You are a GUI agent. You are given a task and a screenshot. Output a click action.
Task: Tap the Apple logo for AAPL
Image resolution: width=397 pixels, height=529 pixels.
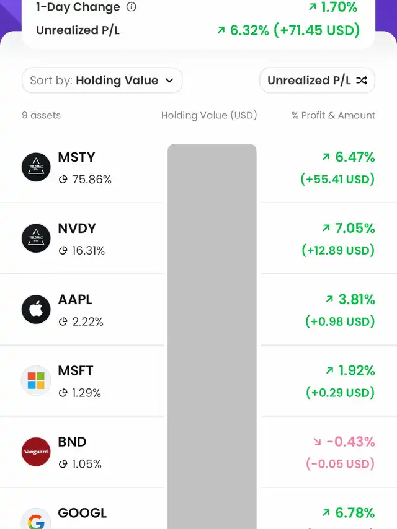tap(36, 310)
